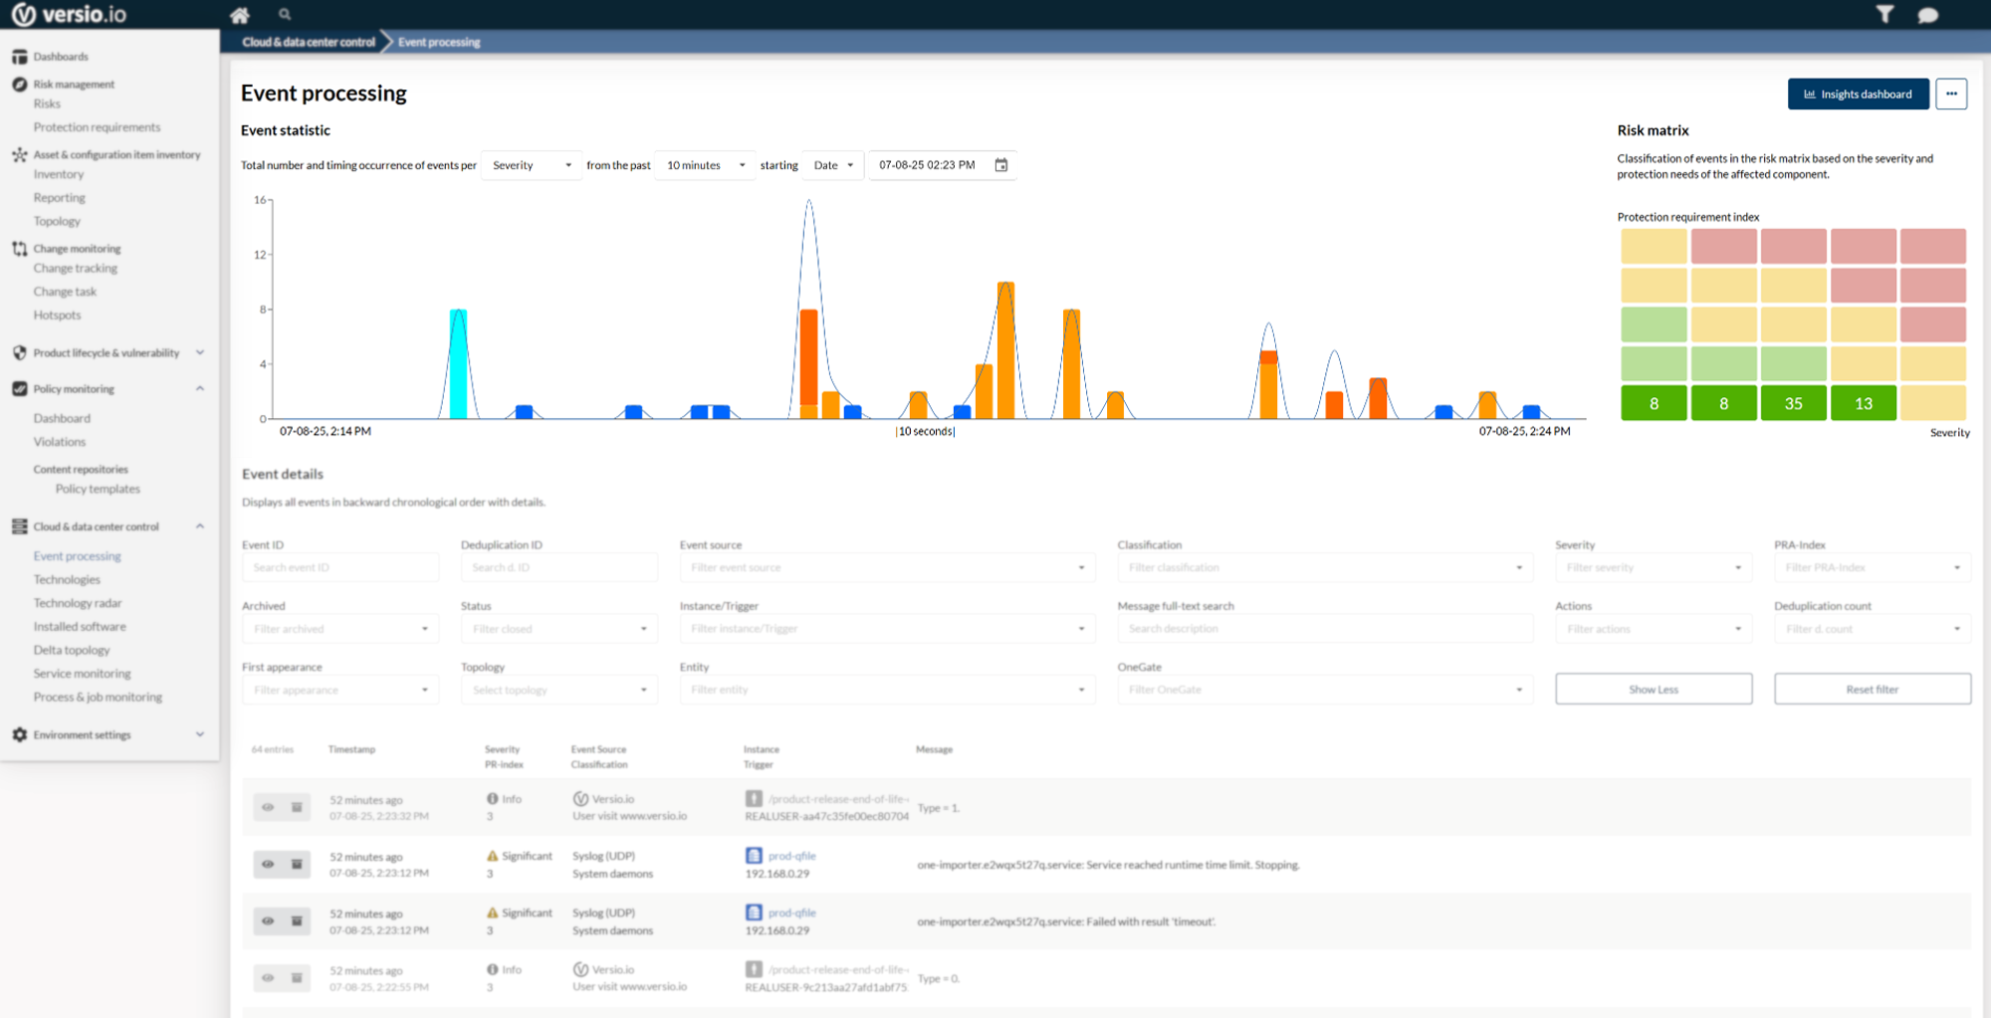Select Violations in the sidebar
The height and width of the screenshot is (1018, 1991).
(x=60, y=442)
